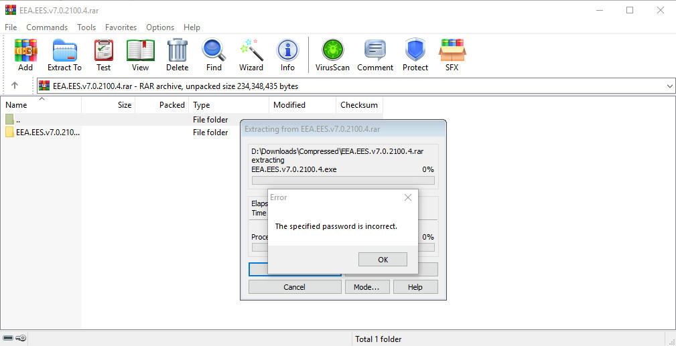Viewport: 676px width, 346px height.
Task: Click the Test archive toolbar icon
Action: (x=103, y=50)
